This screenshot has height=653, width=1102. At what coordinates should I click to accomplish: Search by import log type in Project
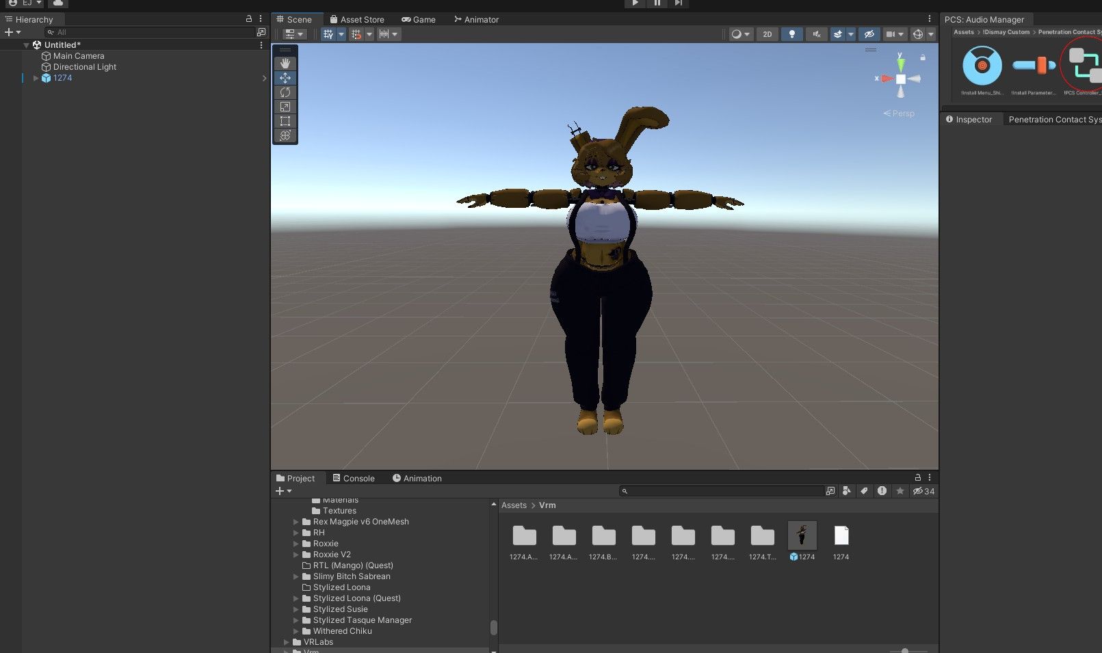(882, 491)
